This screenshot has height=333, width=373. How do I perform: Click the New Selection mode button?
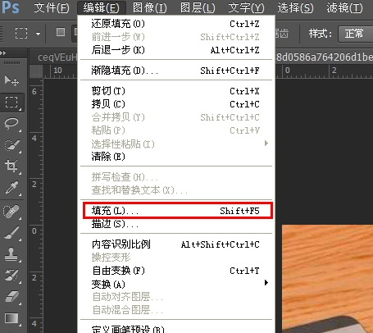point(61,32)
